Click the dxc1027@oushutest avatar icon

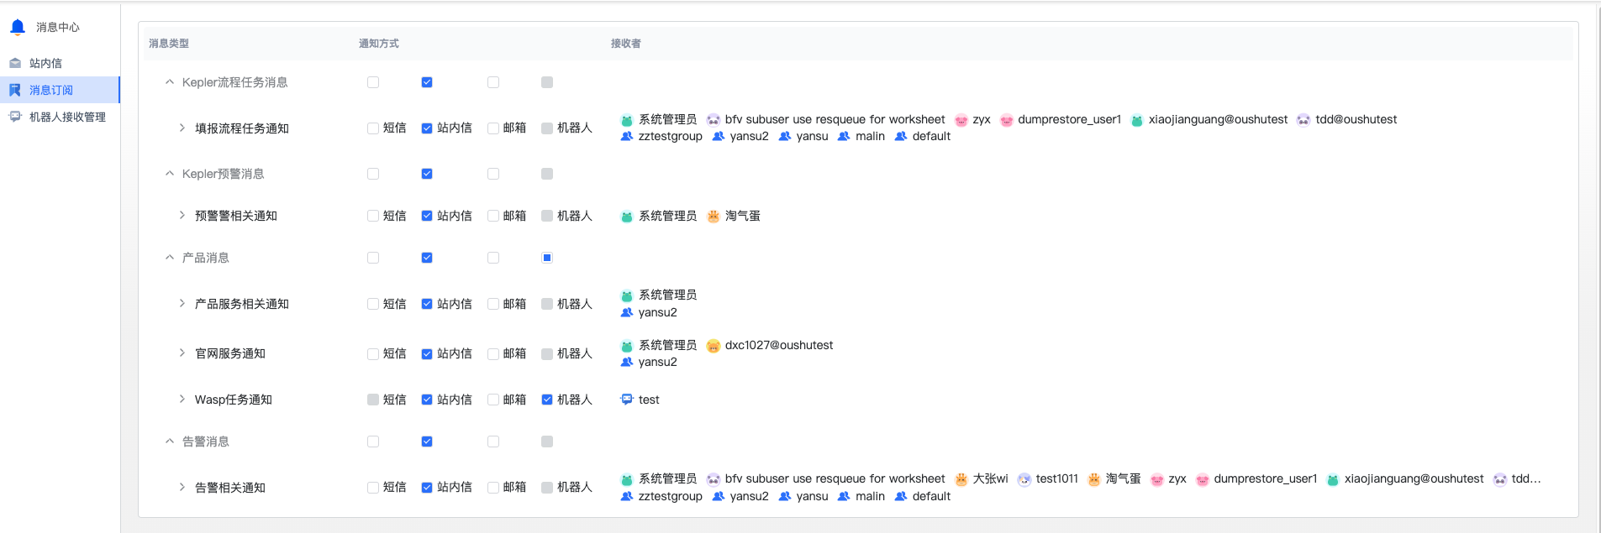click(x=714, y=346)
